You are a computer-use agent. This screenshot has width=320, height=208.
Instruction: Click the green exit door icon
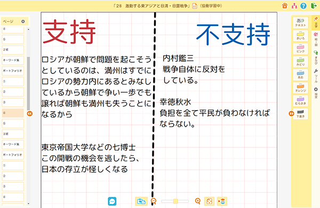(x=314, y=6)
